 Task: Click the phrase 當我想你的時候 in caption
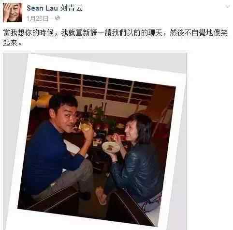[x=29, y=33]
